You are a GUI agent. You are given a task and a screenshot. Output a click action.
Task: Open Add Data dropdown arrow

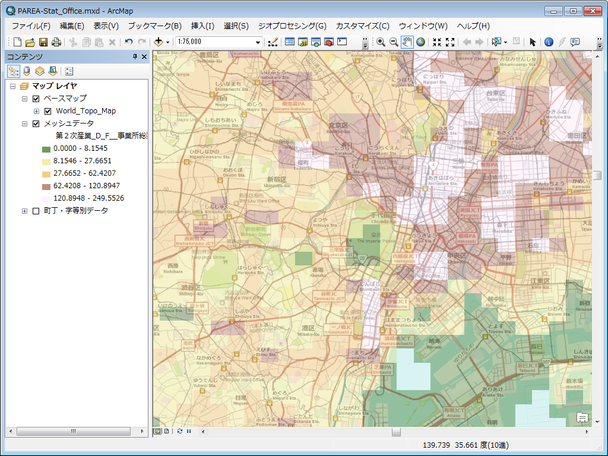pos(167,42)
